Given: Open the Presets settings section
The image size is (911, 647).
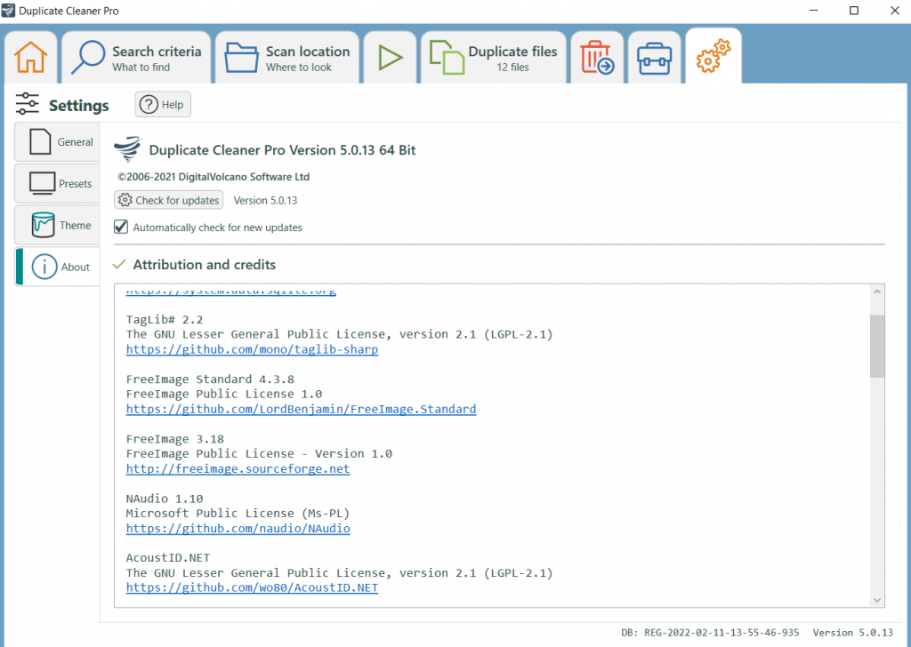Looking at the screenshot, I should point(58,183).
